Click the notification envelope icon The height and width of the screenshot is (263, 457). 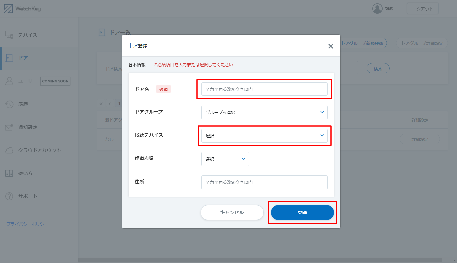pyautogui.click(x=9, y=127)
